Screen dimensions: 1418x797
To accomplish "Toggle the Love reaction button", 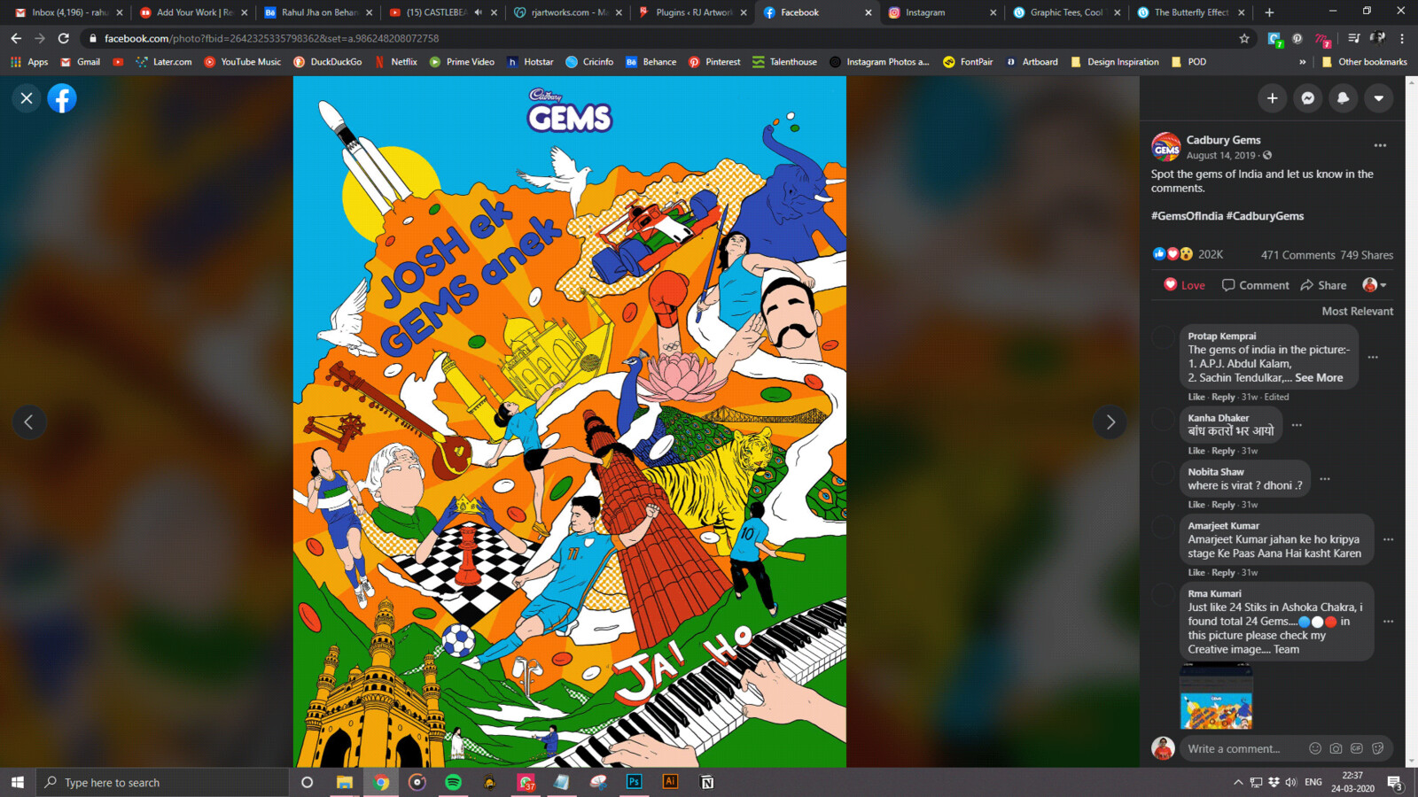I will click(1184, 285).
